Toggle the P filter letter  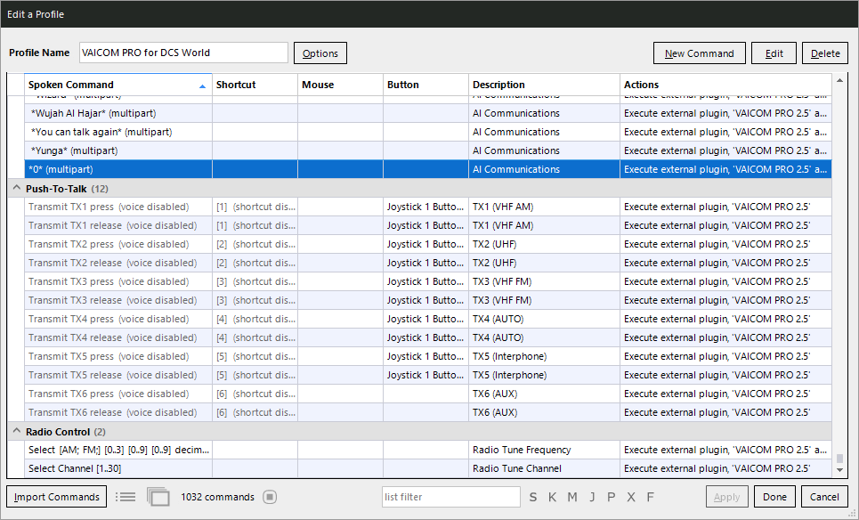coord(612,497)
